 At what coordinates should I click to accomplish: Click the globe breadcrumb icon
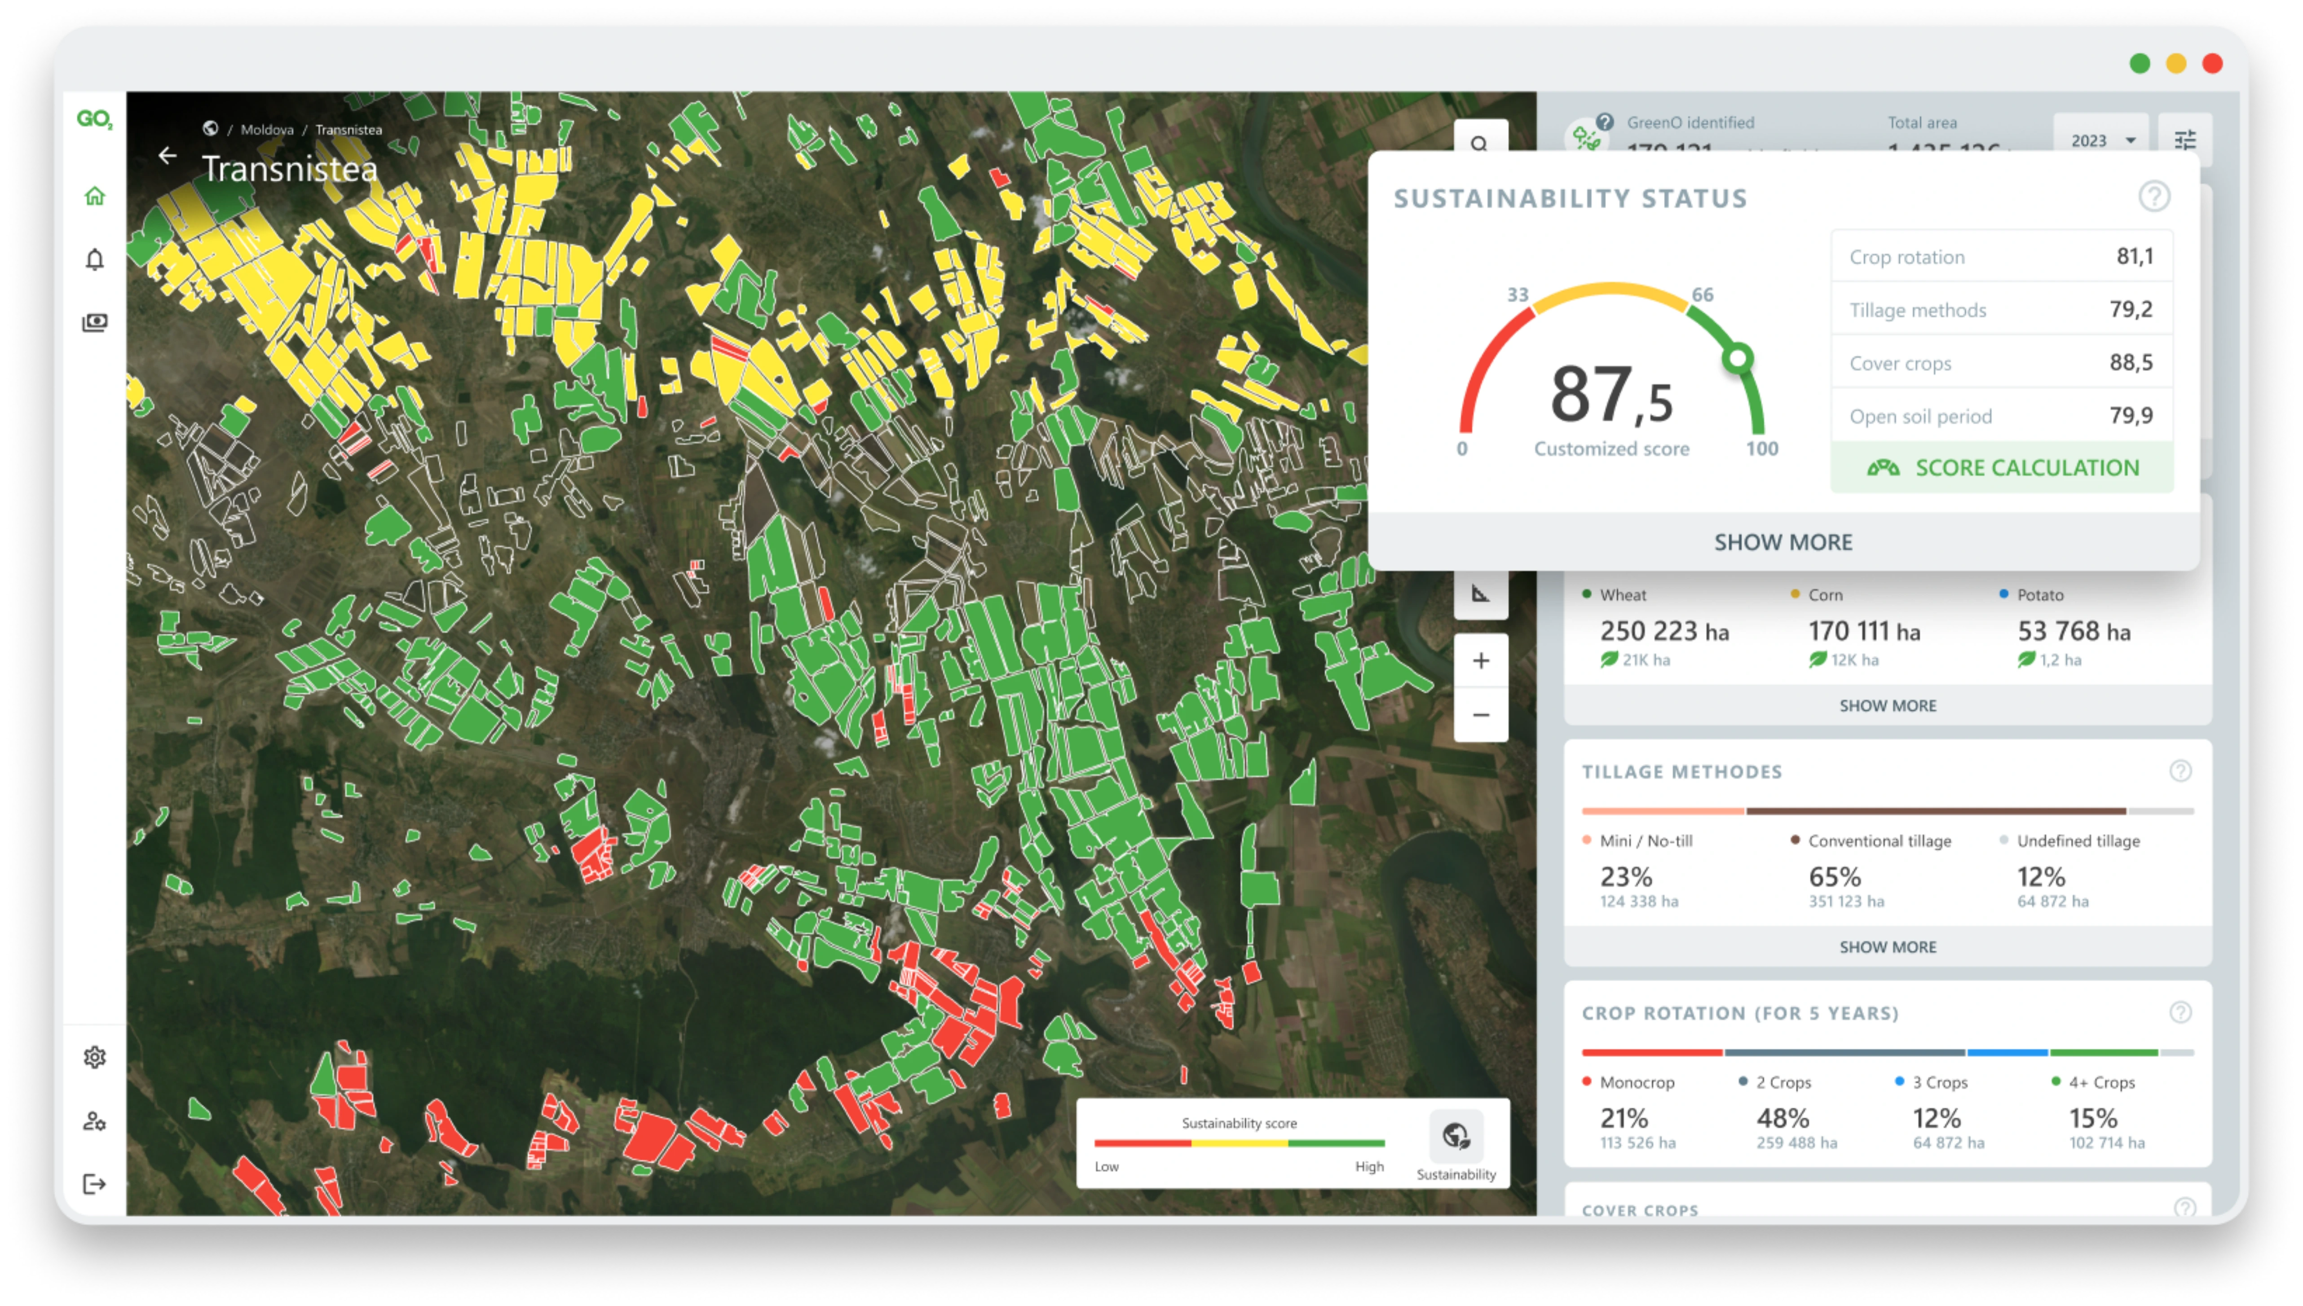pos(210,128)
